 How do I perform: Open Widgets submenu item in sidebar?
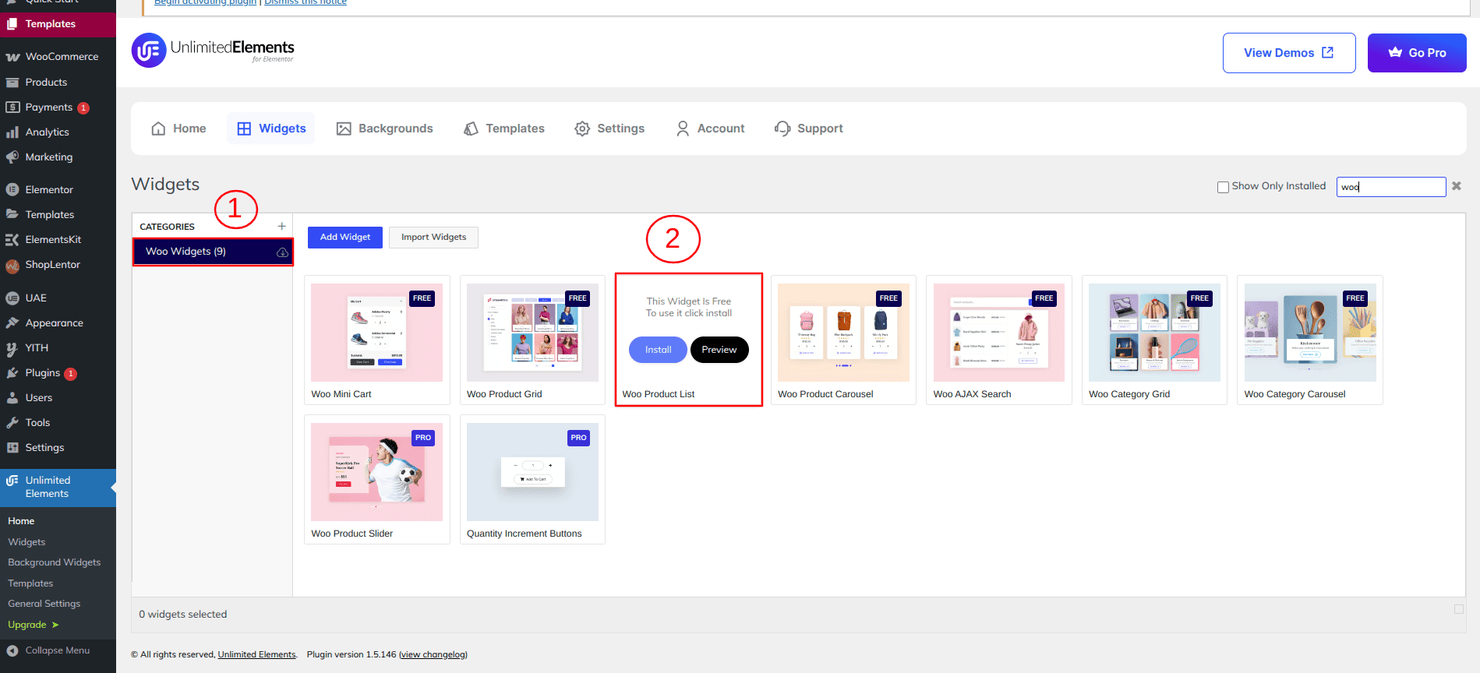tap(26, 542)
